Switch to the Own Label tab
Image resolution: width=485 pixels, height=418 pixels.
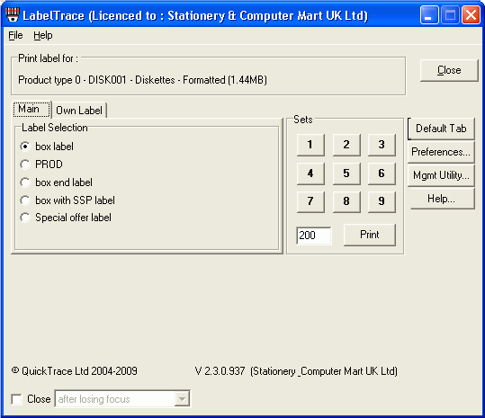(x=79, y=111)
